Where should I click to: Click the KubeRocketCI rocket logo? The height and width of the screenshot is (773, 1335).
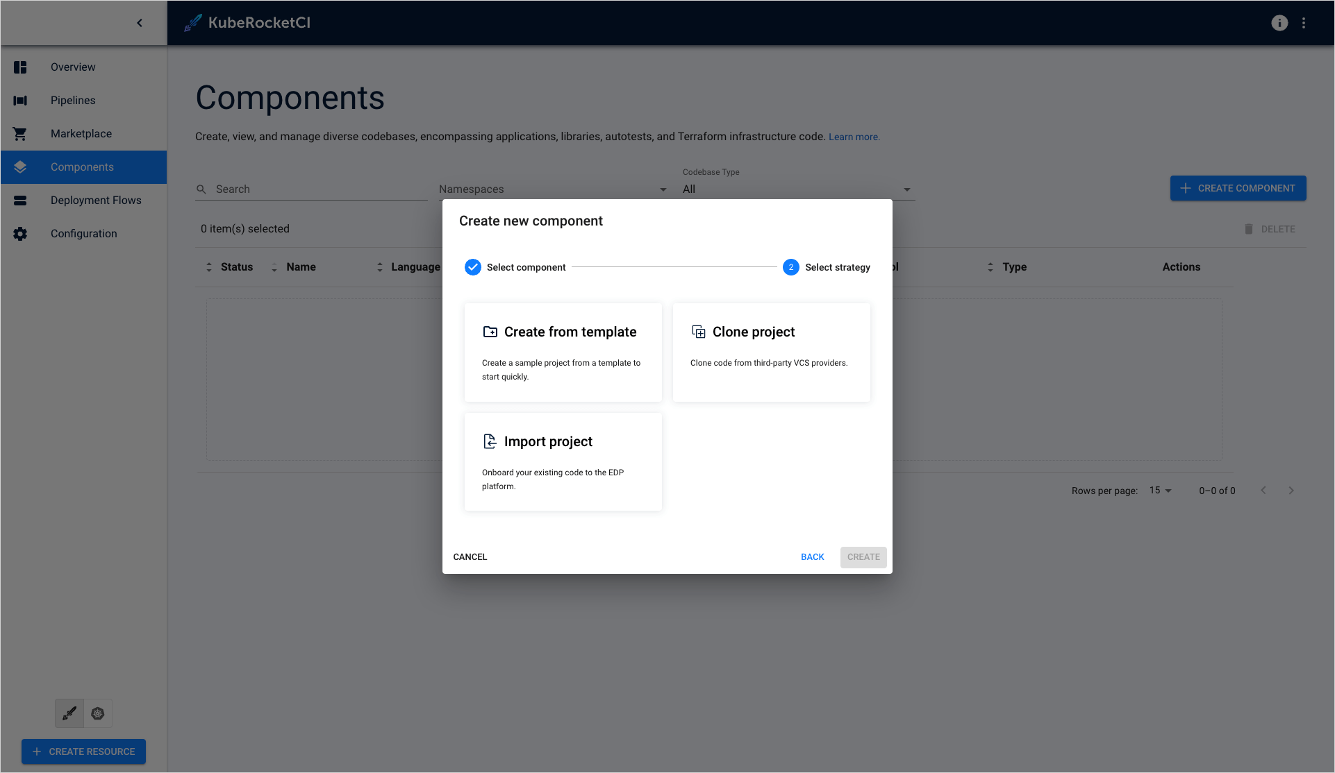pos(192,23)
